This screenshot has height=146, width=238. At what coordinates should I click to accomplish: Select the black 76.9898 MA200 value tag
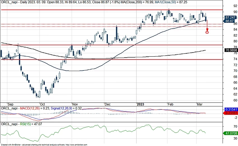[x=231, y=50]
